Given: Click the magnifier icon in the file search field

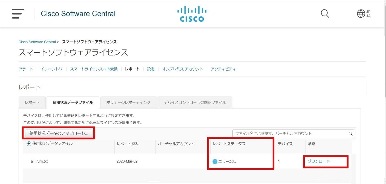Looking at the screenshot, I should click(350, 134).
